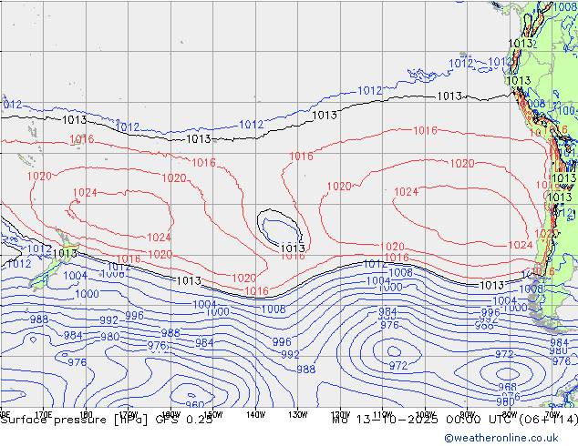The image size is (578, 446).
Task: Click the '1008' label at top-right corner
Action: [x=565, y=6]
